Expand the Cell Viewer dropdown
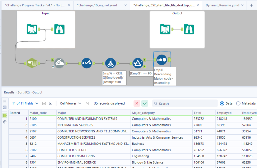Screen dimensions: 257x168 pos(70,103)
